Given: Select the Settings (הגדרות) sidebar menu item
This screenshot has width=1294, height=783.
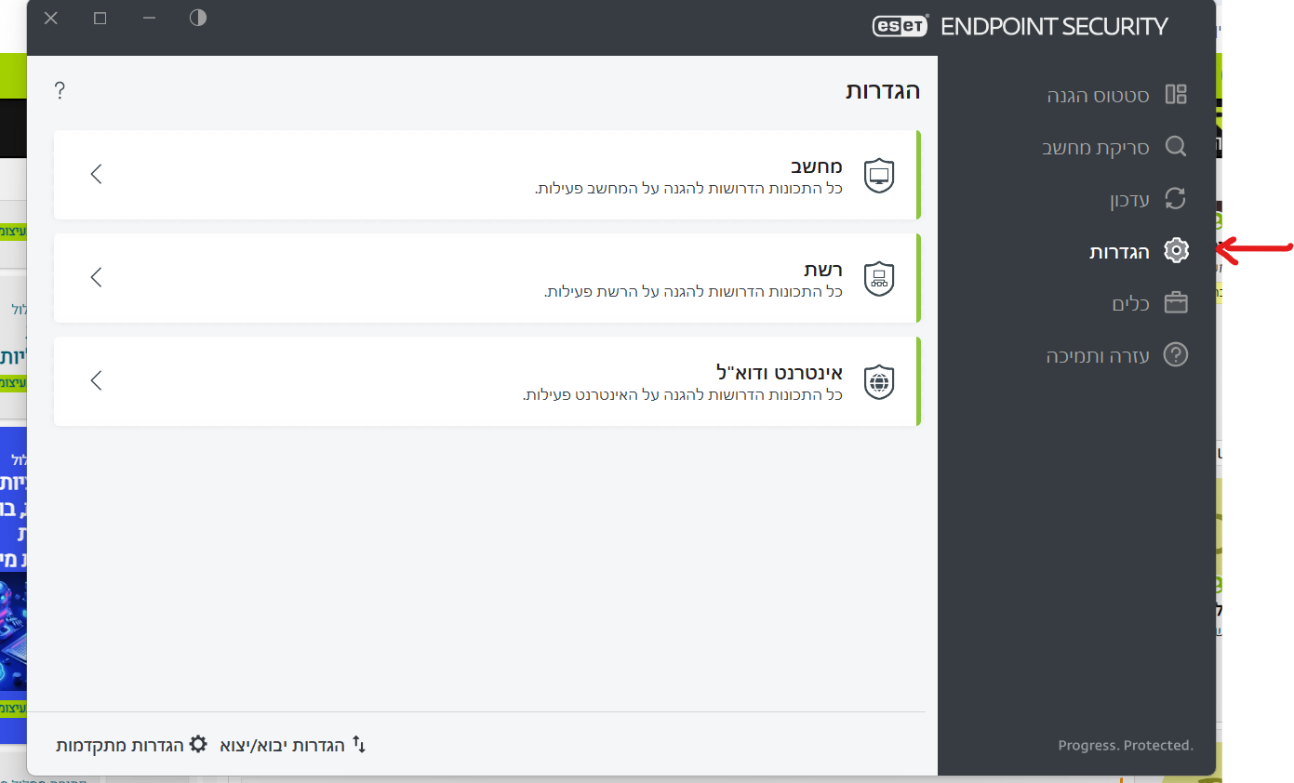Looking at the screenshot, I should pyautogui.click(x=1119, y=251).
